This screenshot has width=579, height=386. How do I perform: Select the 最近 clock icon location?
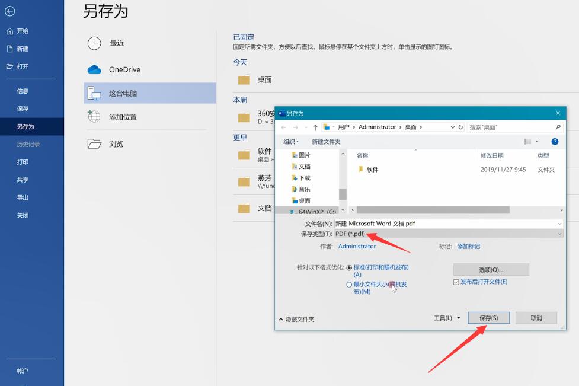[94, 43]
